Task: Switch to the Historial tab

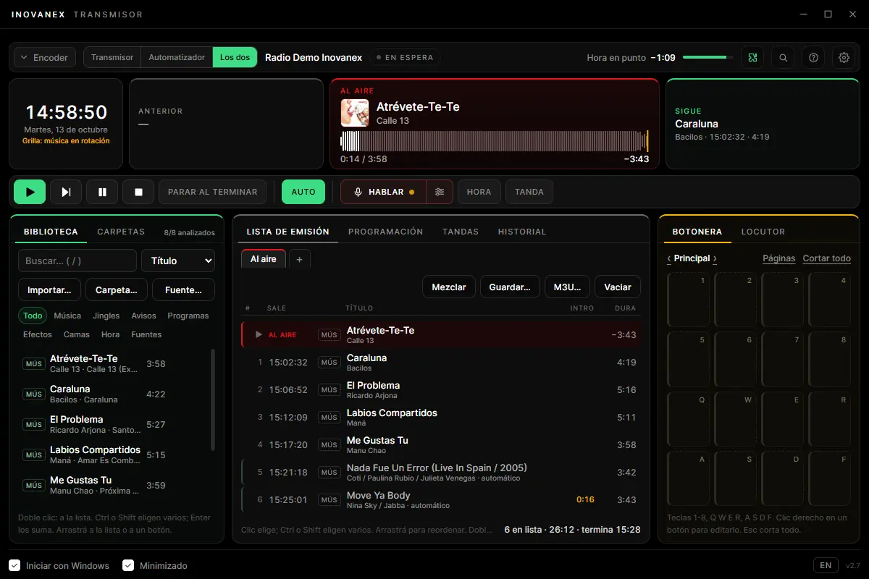Action: (x=522, y=232)
